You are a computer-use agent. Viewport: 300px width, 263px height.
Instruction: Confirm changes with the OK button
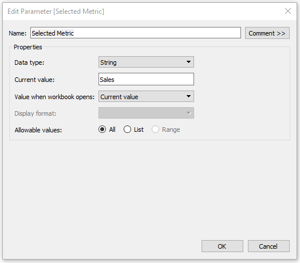[222, 246]
